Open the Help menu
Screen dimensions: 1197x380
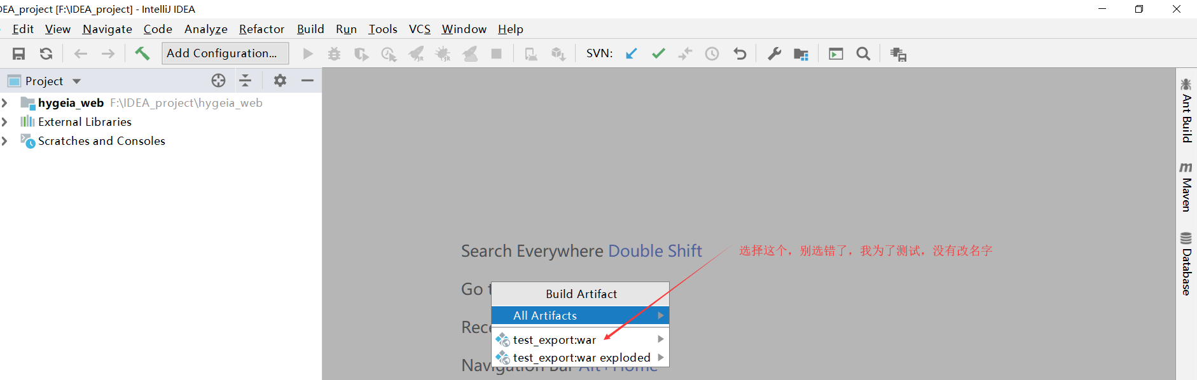pos(511,29)
